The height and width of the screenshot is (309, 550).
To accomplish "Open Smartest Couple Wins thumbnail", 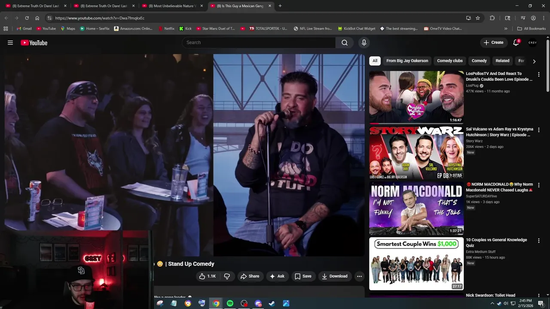I will (416, 264).
